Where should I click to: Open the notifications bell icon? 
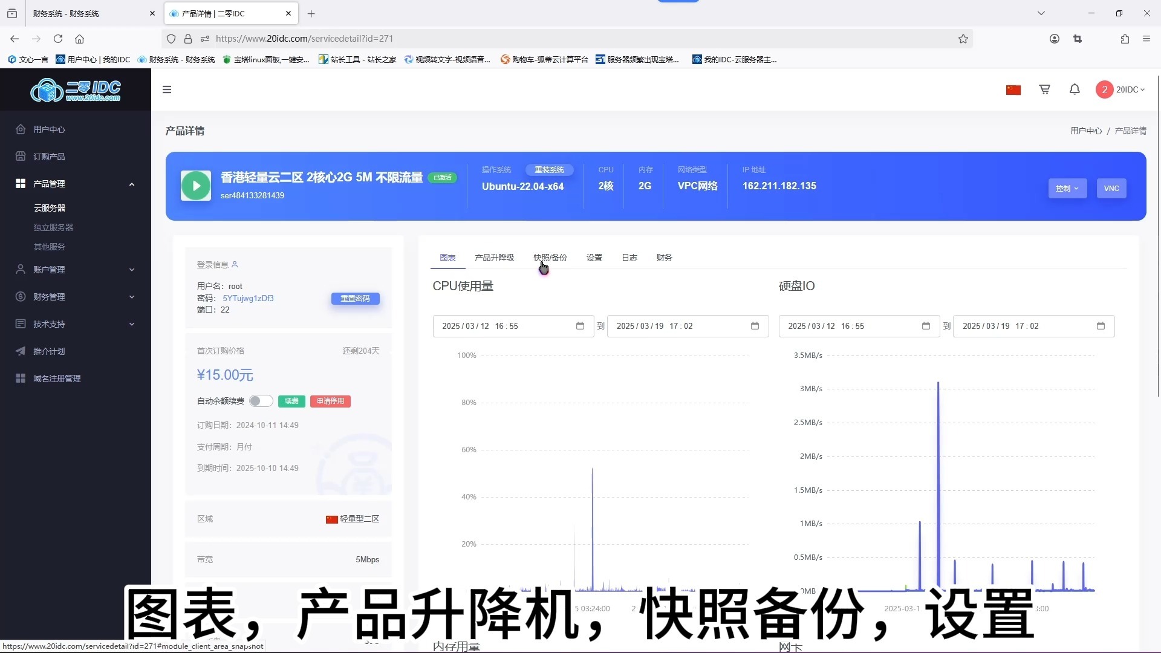[x=1075, y=89]
